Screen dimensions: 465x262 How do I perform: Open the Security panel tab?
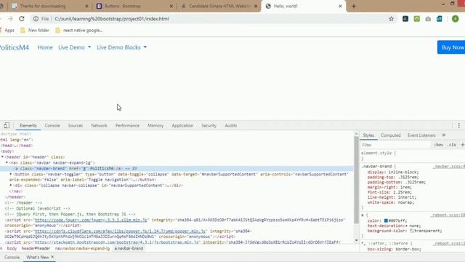(x=209, y=125)
